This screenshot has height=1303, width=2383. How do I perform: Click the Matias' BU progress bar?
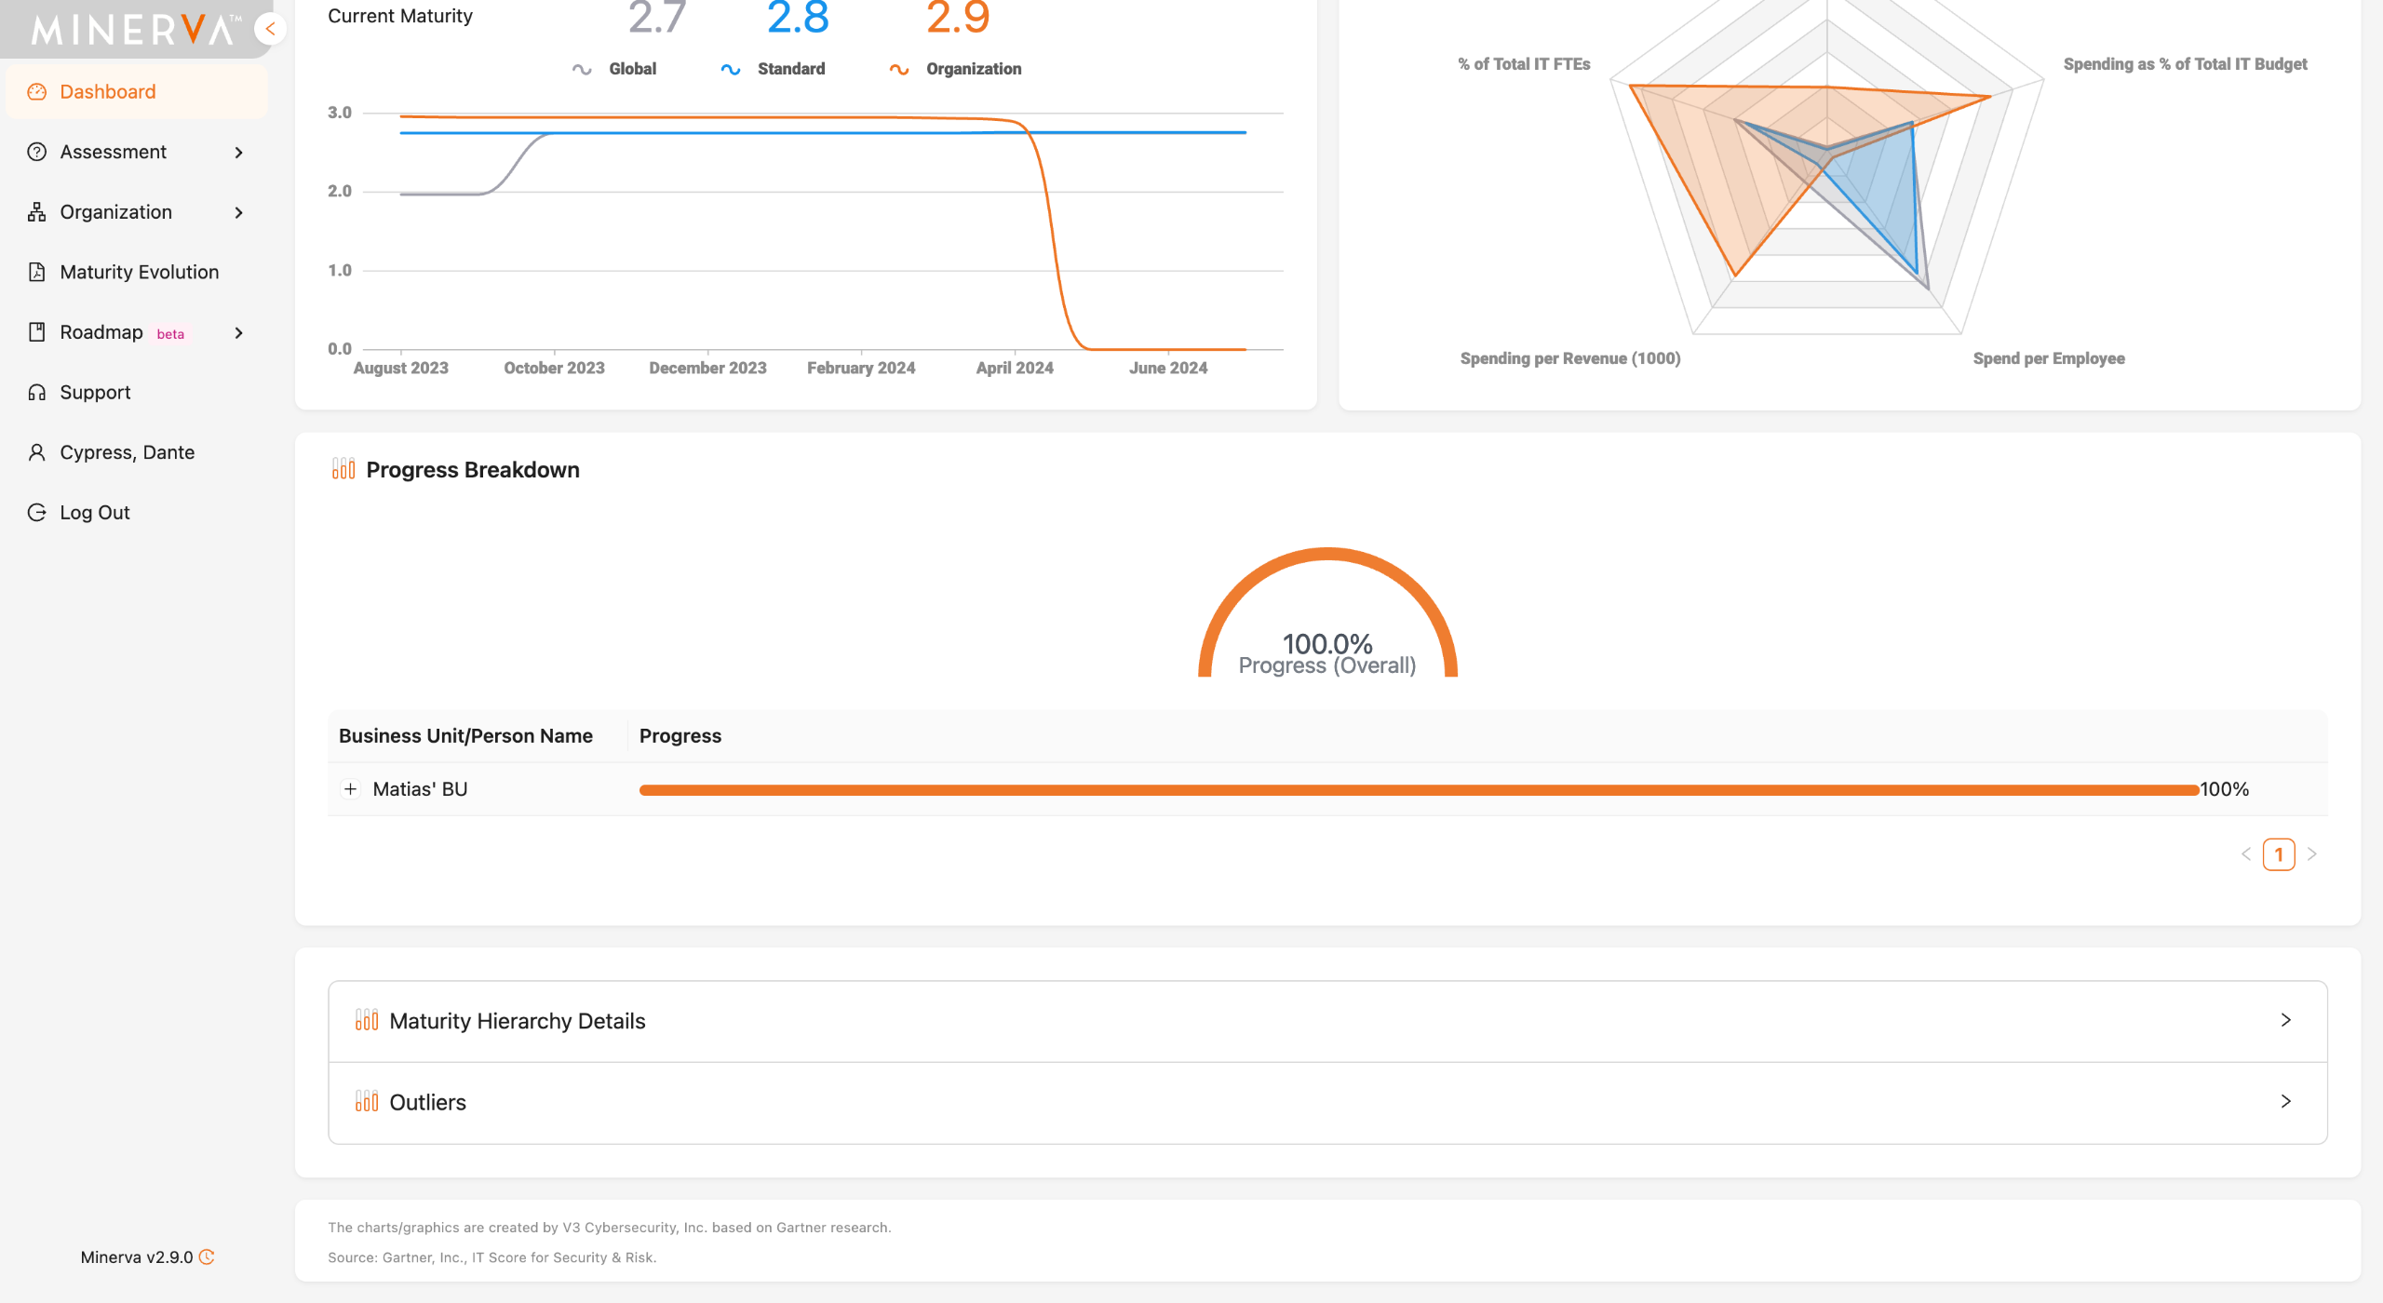coord(1419,790)
